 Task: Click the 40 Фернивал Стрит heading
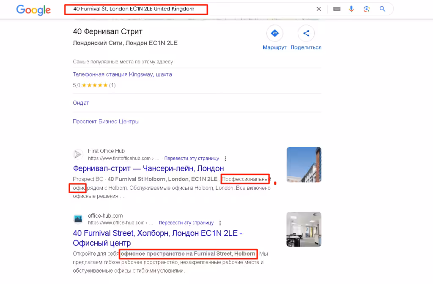tap(108, 32)
